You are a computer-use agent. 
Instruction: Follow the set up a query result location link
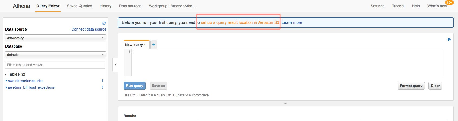(x=240, y=22)
